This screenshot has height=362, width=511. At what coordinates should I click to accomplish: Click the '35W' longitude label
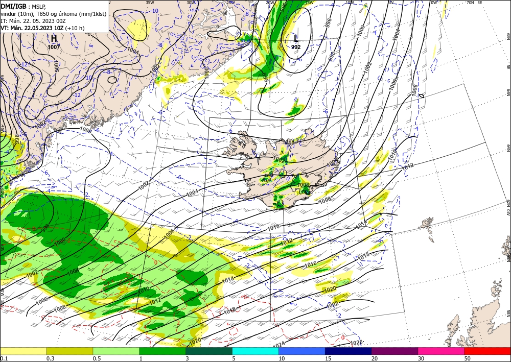click(150, 3)
